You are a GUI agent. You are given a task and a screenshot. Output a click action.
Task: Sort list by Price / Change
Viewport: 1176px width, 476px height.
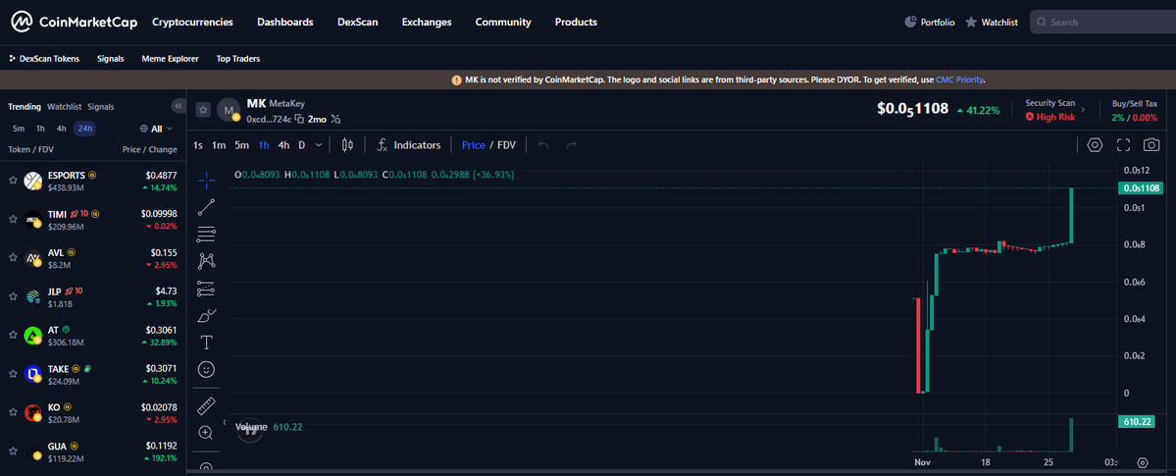[149, 149]
